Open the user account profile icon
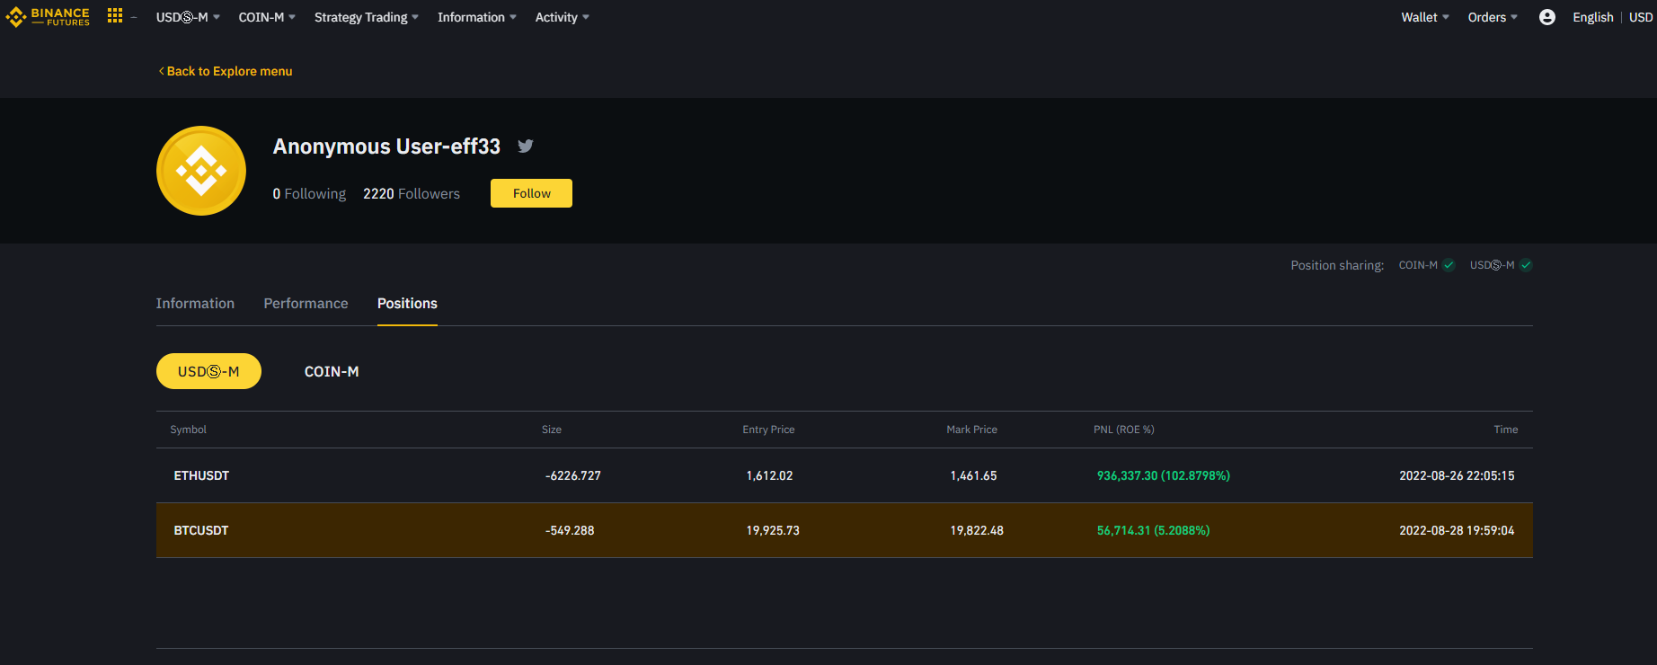 coord(1546,17)
